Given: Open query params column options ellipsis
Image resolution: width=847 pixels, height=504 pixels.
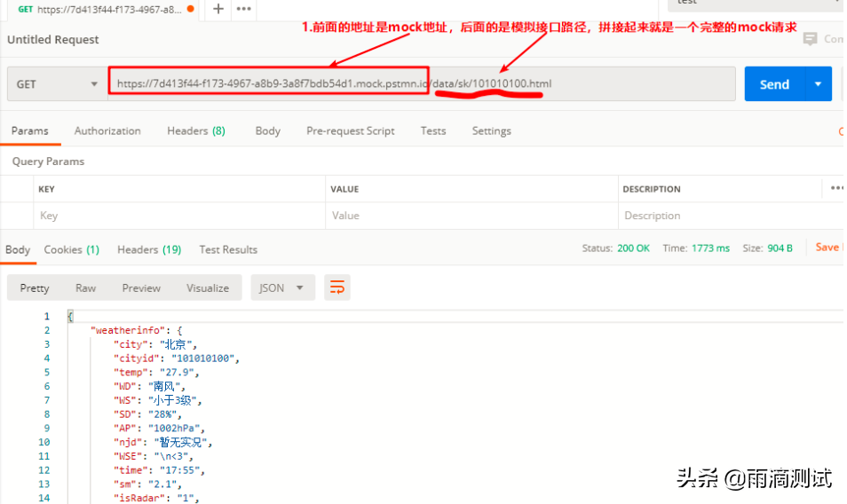Looking at the screenshot, I should 836,188.
